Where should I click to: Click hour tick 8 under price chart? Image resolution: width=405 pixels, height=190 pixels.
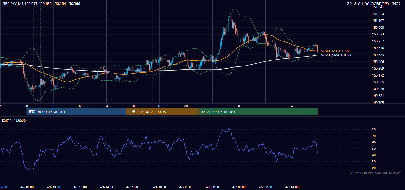point(27,106)
